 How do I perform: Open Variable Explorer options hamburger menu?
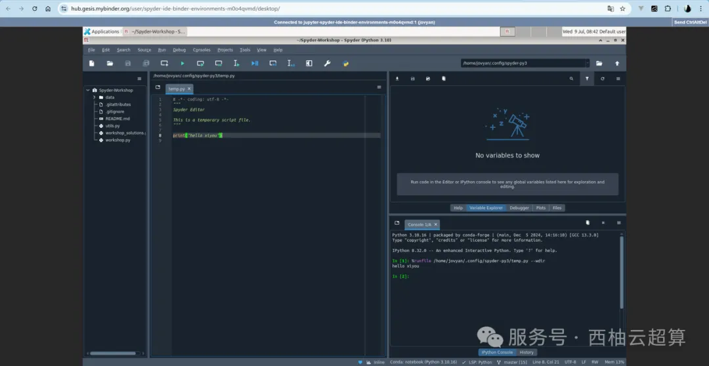618,79
